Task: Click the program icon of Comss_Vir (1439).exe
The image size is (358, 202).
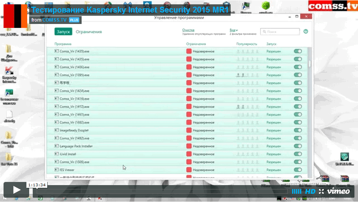Action: (57, 99)
